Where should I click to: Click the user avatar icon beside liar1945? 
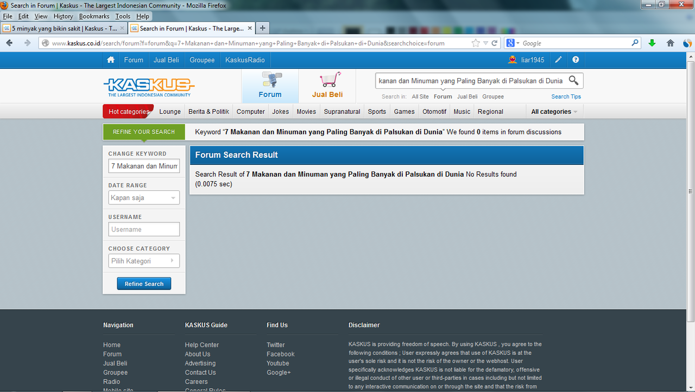pos(512,60)
